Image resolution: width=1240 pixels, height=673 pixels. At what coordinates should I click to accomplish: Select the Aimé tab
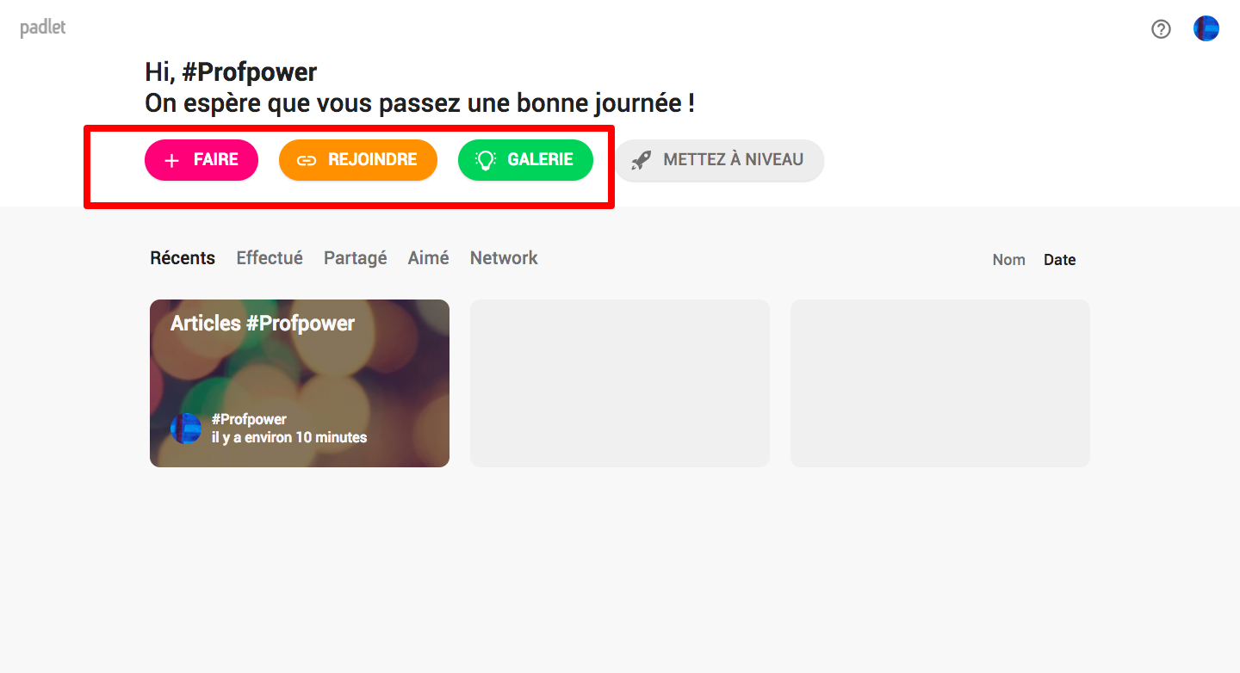tap(428, 258)
